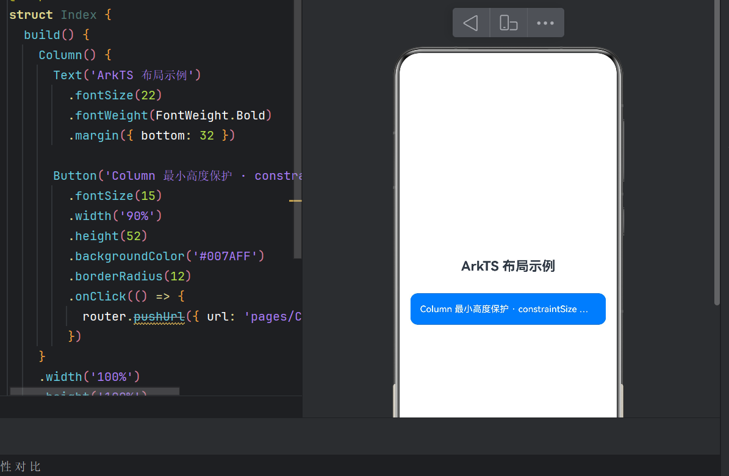Select the 'ArkTS 布局示例' title in preview
The image size is (729, 476).
pos(508,266)
